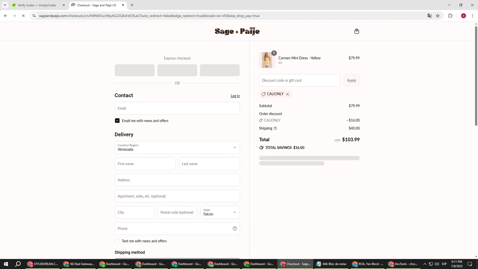Image resolution: width=478 pixels, height=269 pixels.
Task: Close the Checkout Sage and Paije tab
Action: coord(123,5)
